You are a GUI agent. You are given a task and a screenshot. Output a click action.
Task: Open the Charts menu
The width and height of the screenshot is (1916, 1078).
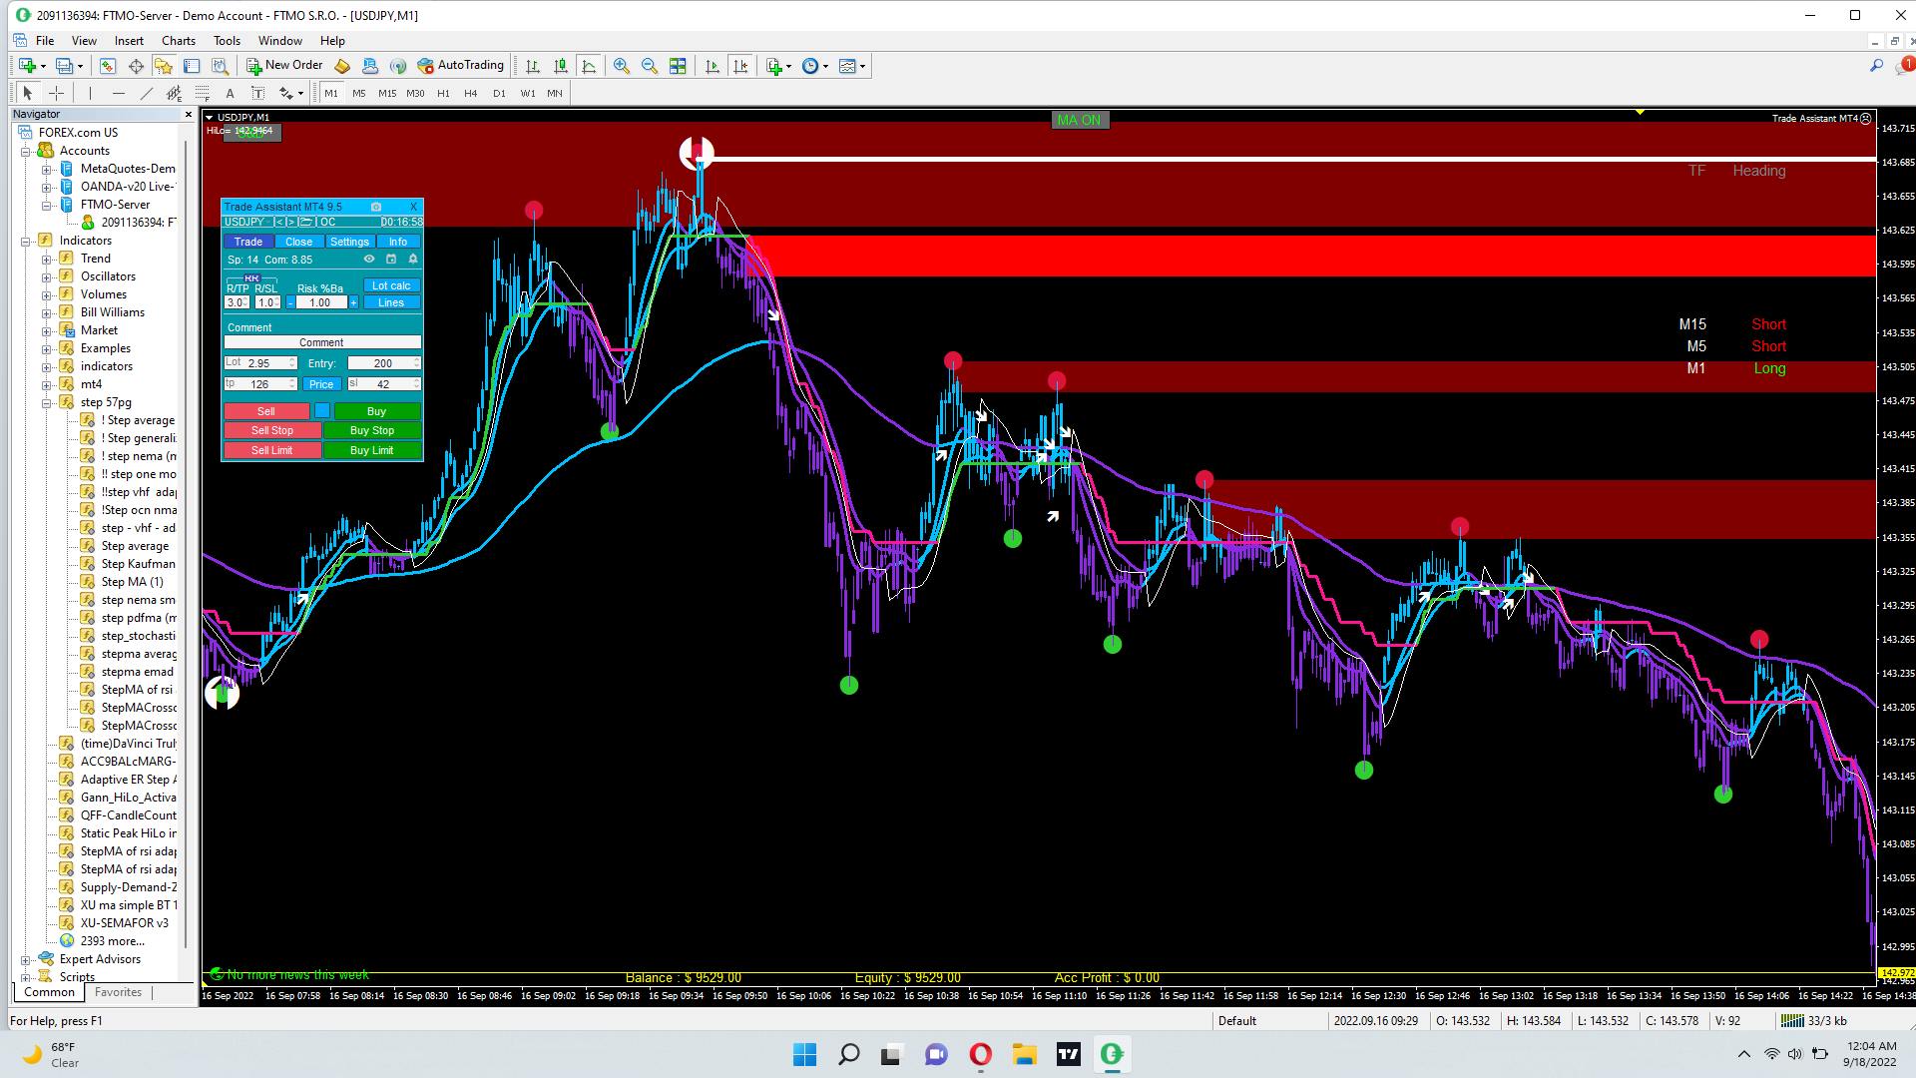[179, 41]
